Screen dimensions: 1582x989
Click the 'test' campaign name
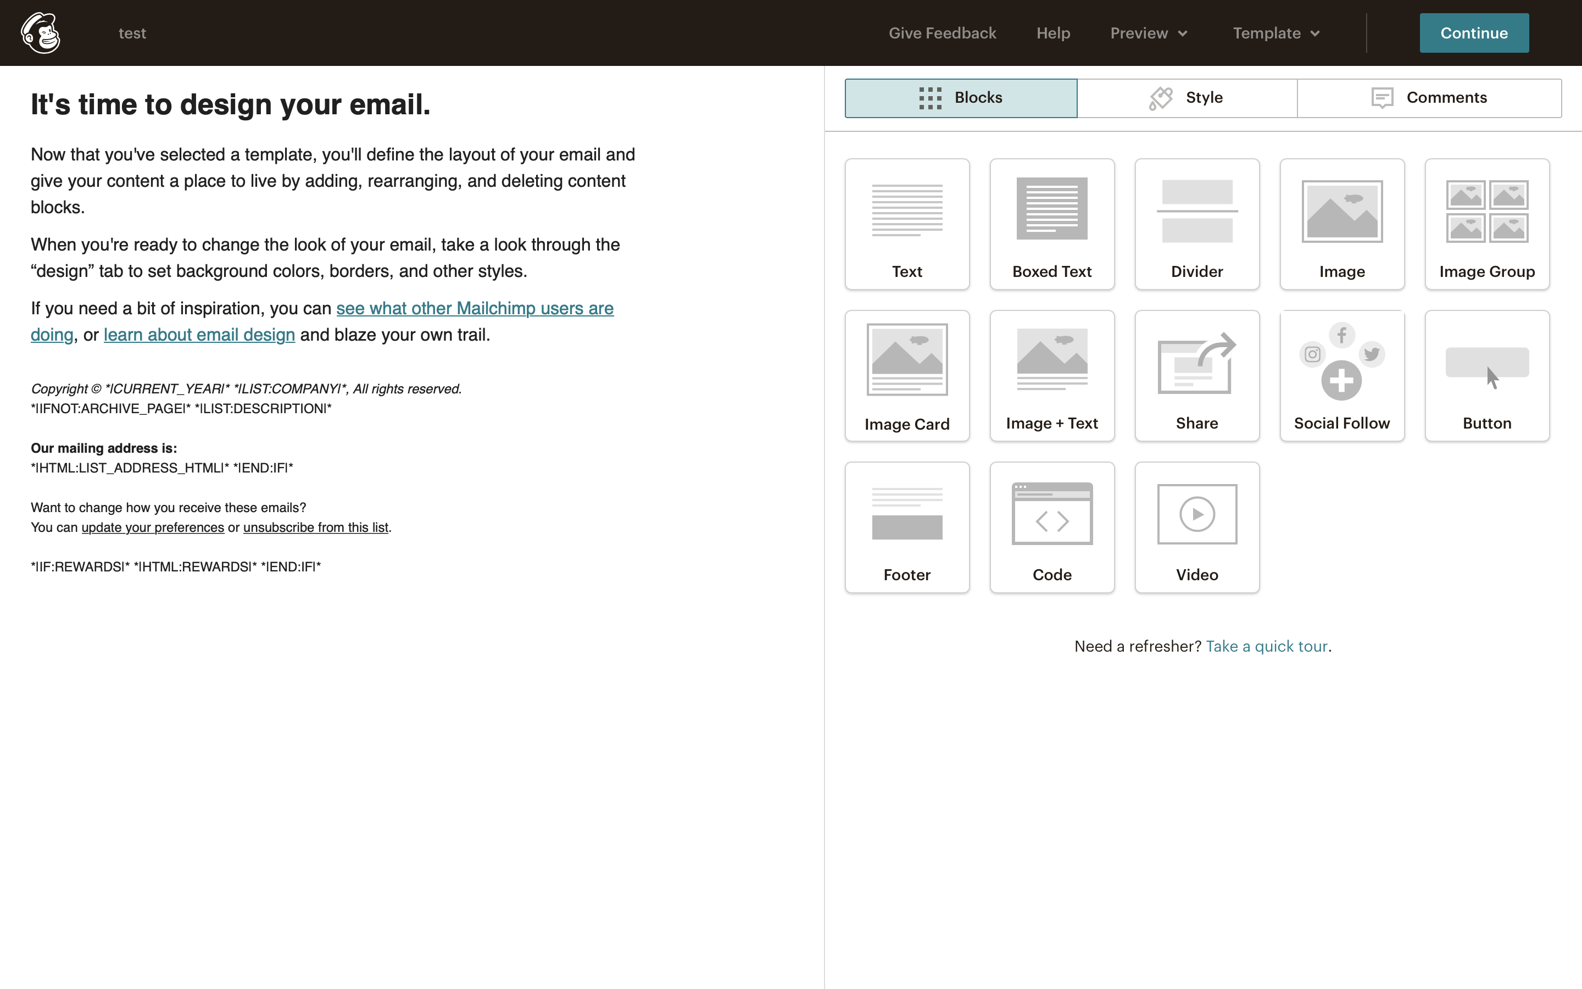[132, 34]
